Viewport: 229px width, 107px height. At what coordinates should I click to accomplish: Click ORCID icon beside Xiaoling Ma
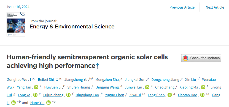click(x=203, y=87)
